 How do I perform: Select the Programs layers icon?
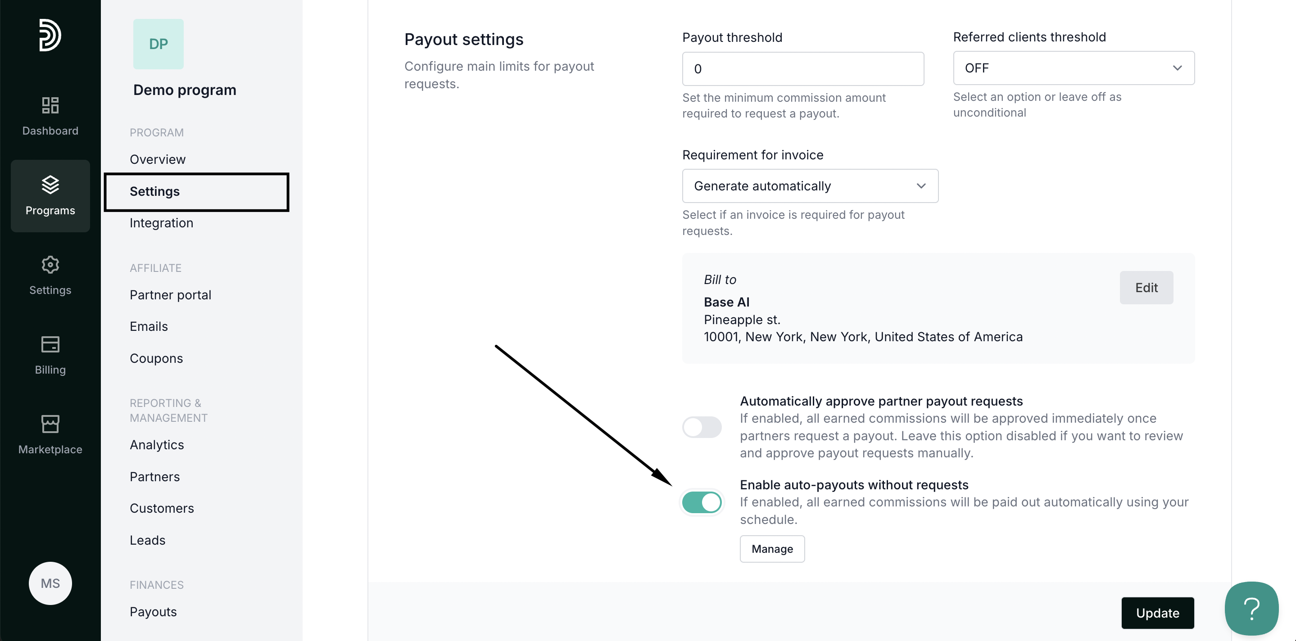pos(50,185)
